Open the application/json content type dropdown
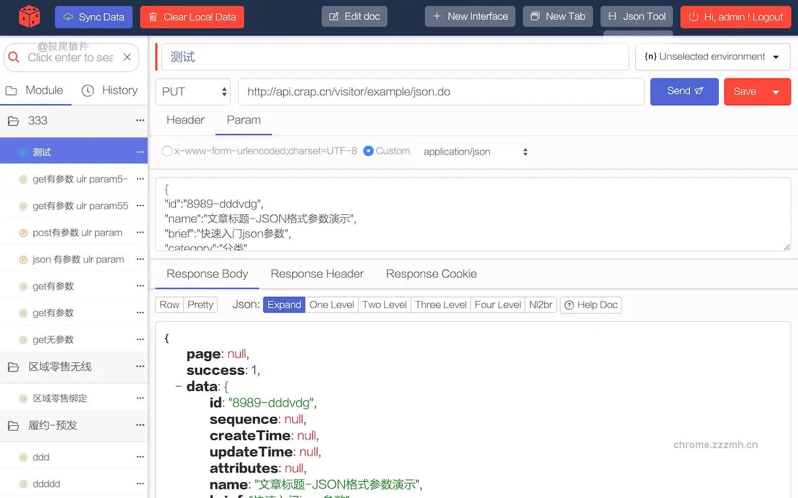The image size is (798, 498). (474, 151)
